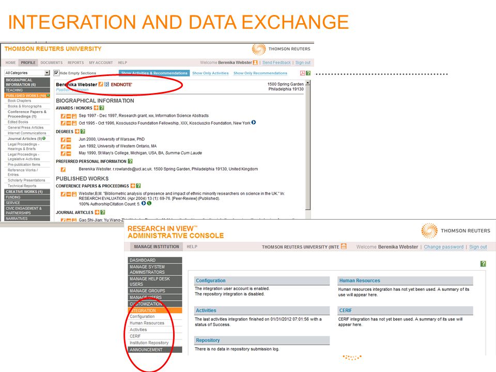This screenshot has width=496, height=372.
Task: Open help for the Awards / Honors section
Action: [102, 108]
